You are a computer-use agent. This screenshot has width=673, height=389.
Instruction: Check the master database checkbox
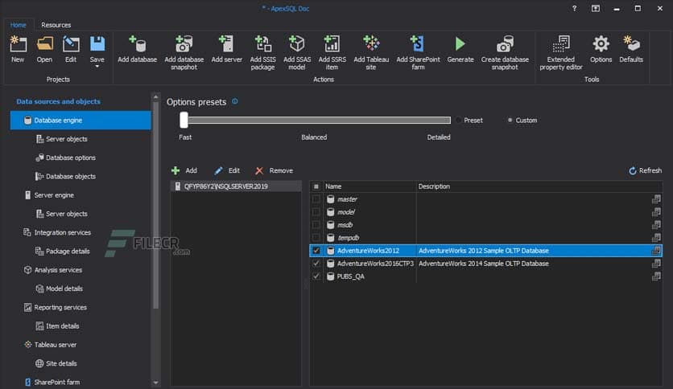pyautogui.click(x=316, y=199)
